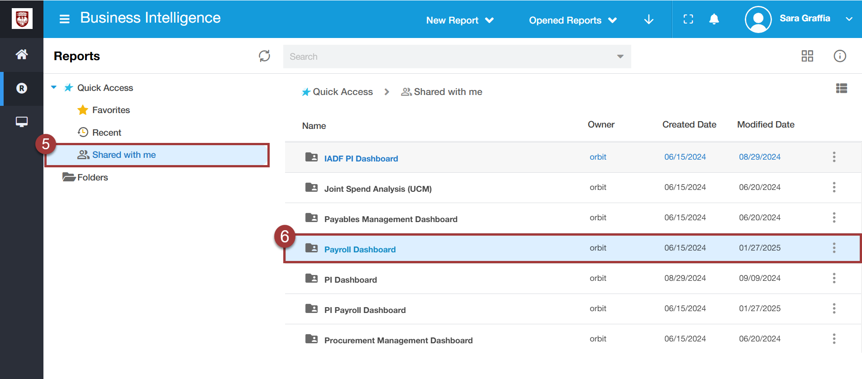This screenshot has width=862, height=379.
Task: Select Recent in the tree
Action: (x=107, y=133)
